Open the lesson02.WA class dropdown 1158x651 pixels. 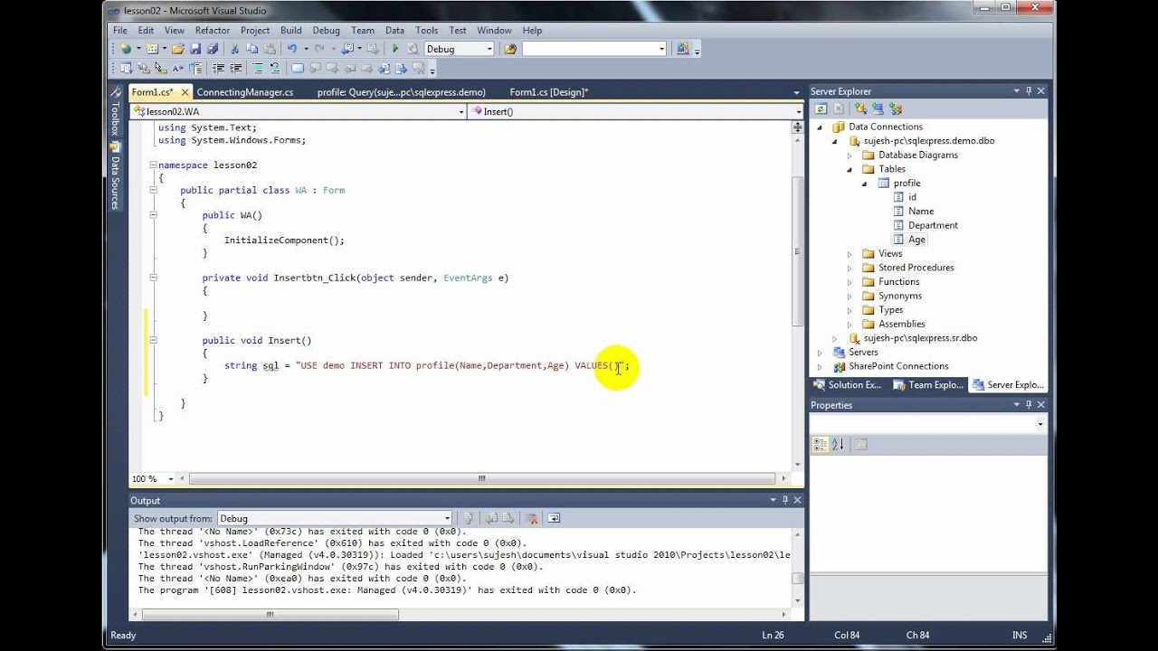[460, 111]
